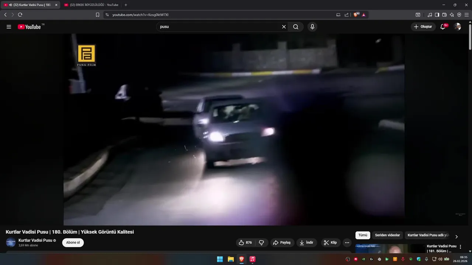The height and width of the screenshot is (265, 472).
Task: Open a new browser tab
Action: 126,5
